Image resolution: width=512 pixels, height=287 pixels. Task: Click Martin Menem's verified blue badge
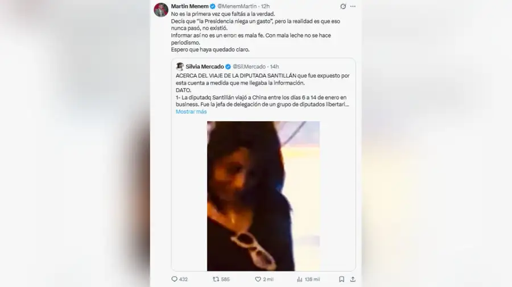[x=213, y=6]
